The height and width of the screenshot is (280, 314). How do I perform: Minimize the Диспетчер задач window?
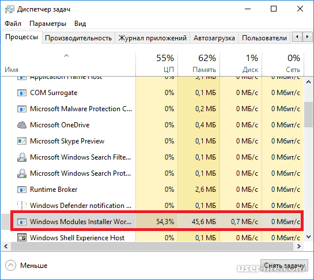[x=248, y=9]
